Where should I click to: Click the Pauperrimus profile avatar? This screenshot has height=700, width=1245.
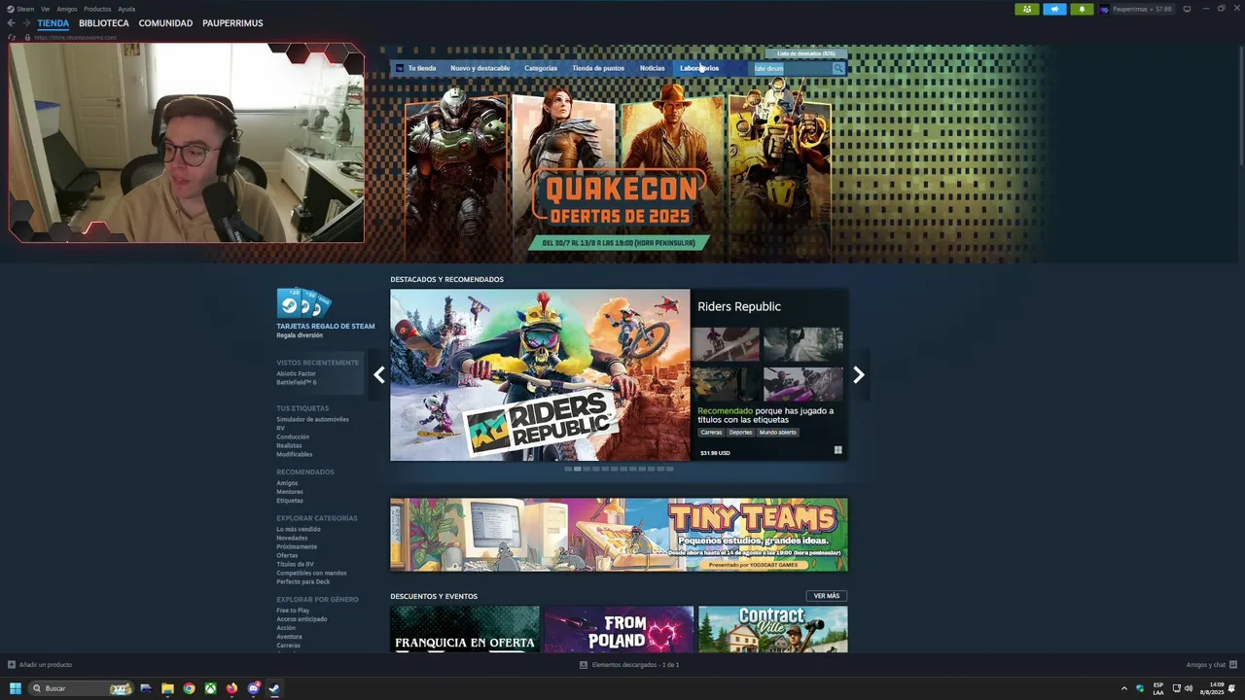pyautogui.click(x=1105, y=9)
